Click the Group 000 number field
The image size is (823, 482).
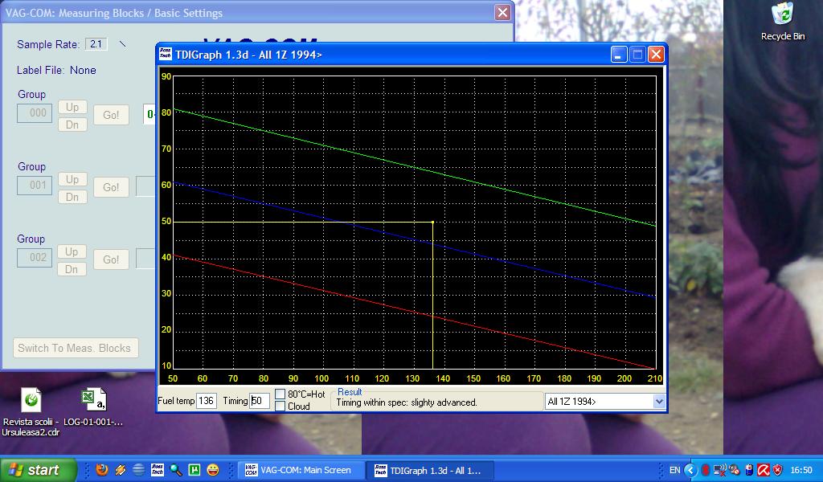coord(35,112)
